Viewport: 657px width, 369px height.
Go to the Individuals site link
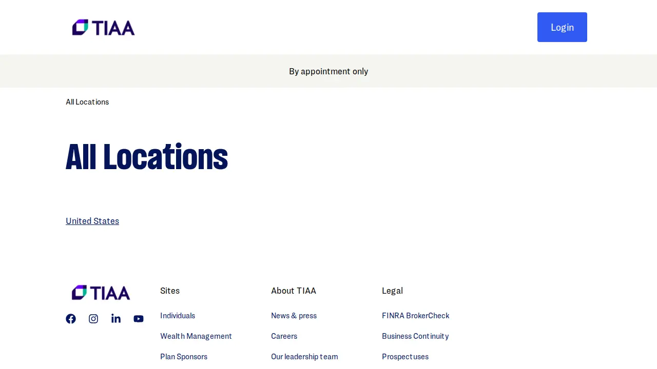coord(178,316)
